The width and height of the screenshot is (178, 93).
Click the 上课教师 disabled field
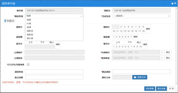click(54, 52)
